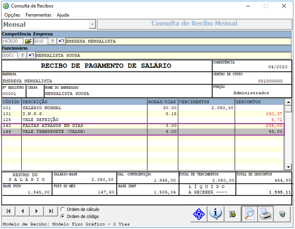Open the Mensal receipt type combo box
The width and height of the screenshot is (295, 229).
click(49, 25)
